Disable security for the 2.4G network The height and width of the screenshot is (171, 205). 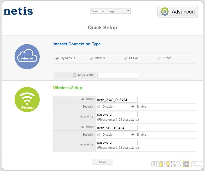pyautogui.click(x=99, y=107)
